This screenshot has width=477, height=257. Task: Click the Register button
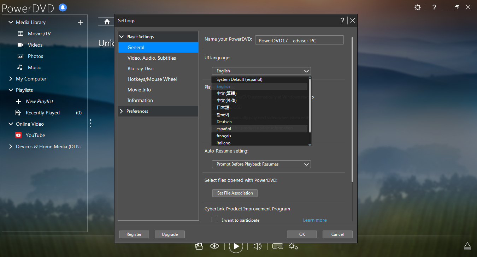click(134, 234)
